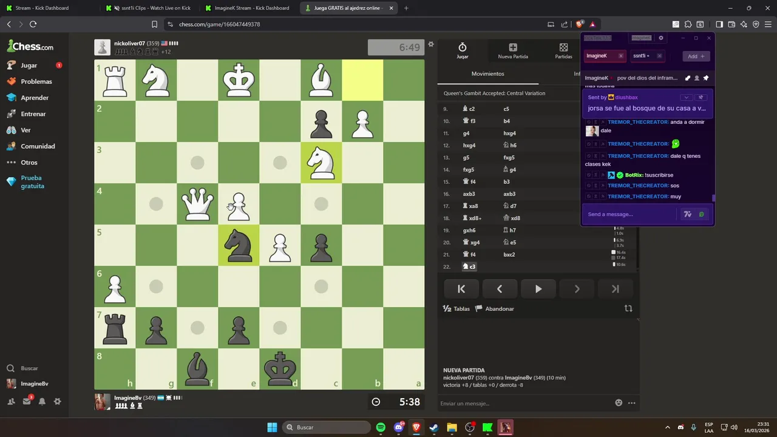777x437 pixels.
Task: Open Brave Shields lion icon
Action: 580,24
